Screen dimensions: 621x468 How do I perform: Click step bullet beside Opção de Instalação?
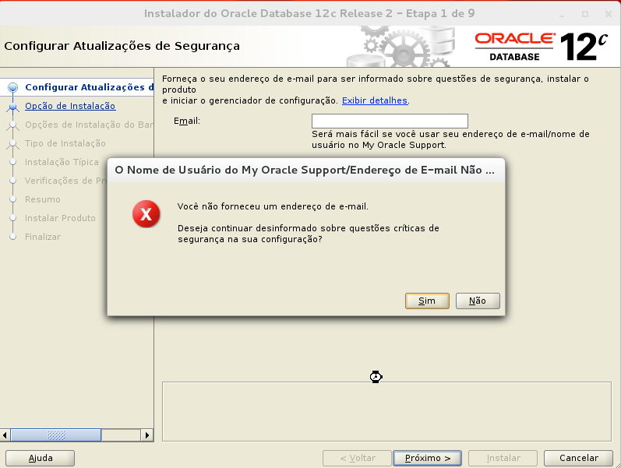[x=12, y=106]
